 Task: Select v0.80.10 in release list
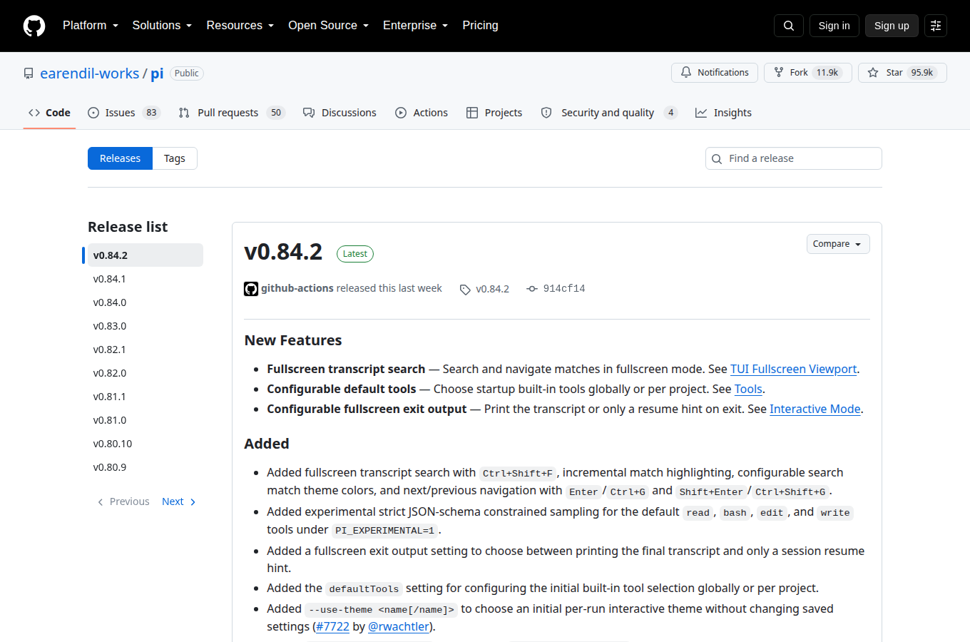coord(145,444)
